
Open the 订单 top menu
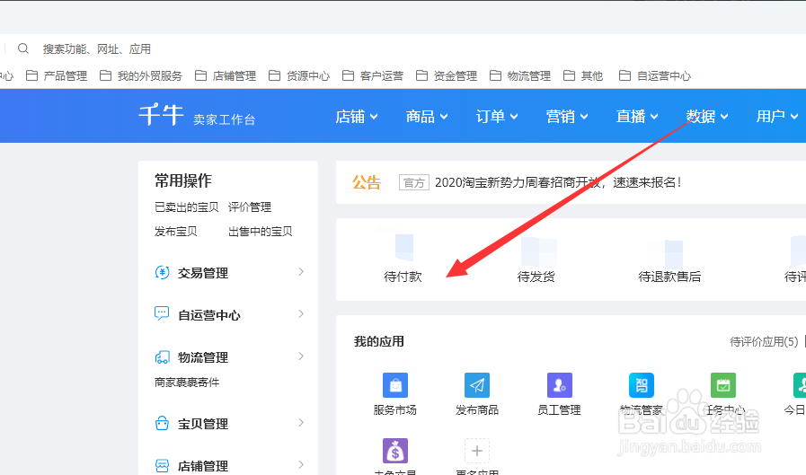tap(497, 117)
